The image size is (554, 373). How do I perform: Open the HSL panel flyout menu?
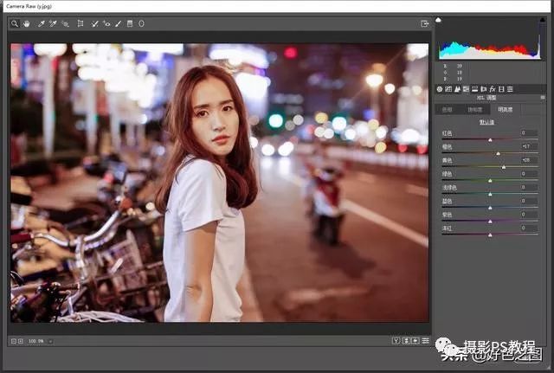[544, 98]
